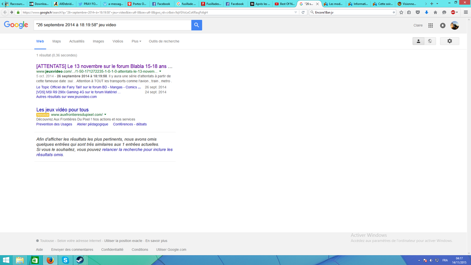Switch to Actualités search tab
Screen dimensions: 471x265
[x=77, y=41]
